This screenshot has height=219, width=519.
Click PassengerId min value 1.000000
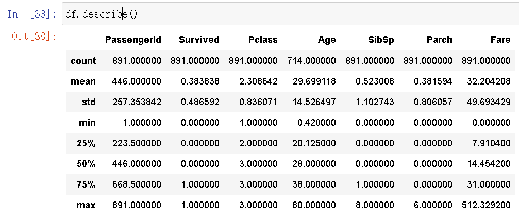(142, 123)
